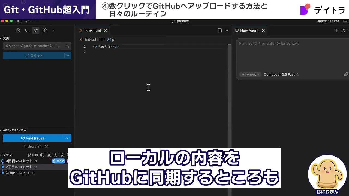This screenshot has width=349, height=196.
Task: Select the 2回目のコミット row
Action: coord(34,167)
